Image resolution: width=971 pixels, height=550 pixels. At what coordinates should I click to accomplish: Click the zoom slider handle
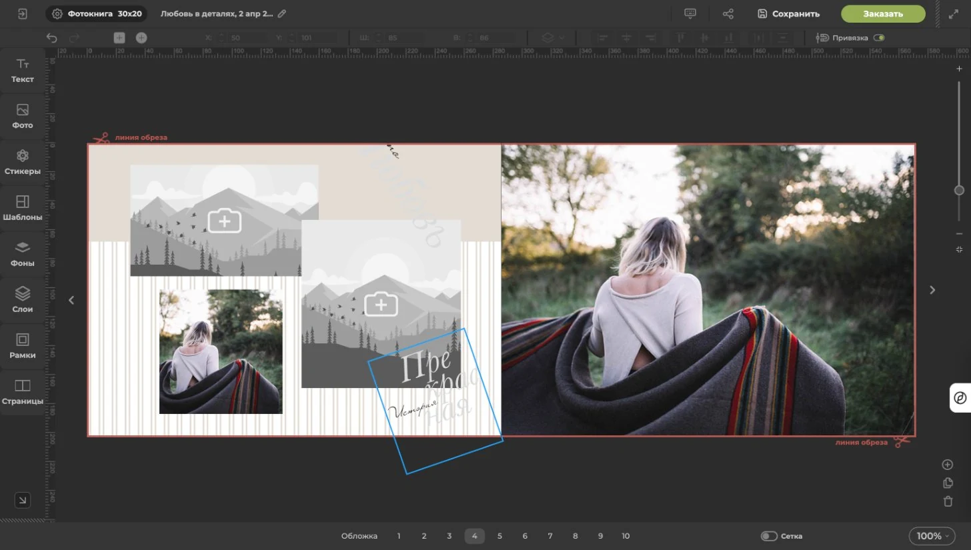point(959,190)
